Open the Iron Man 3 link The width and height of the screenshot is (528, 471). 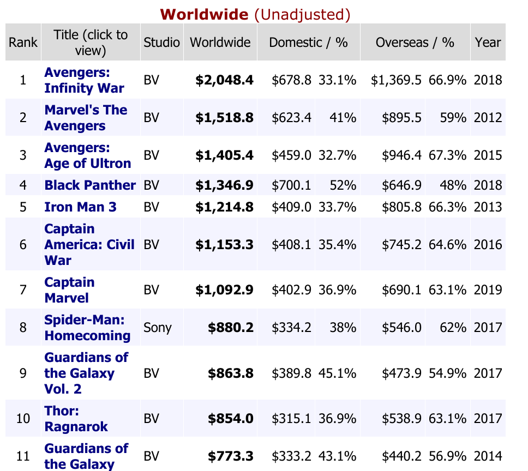point(80,207)
